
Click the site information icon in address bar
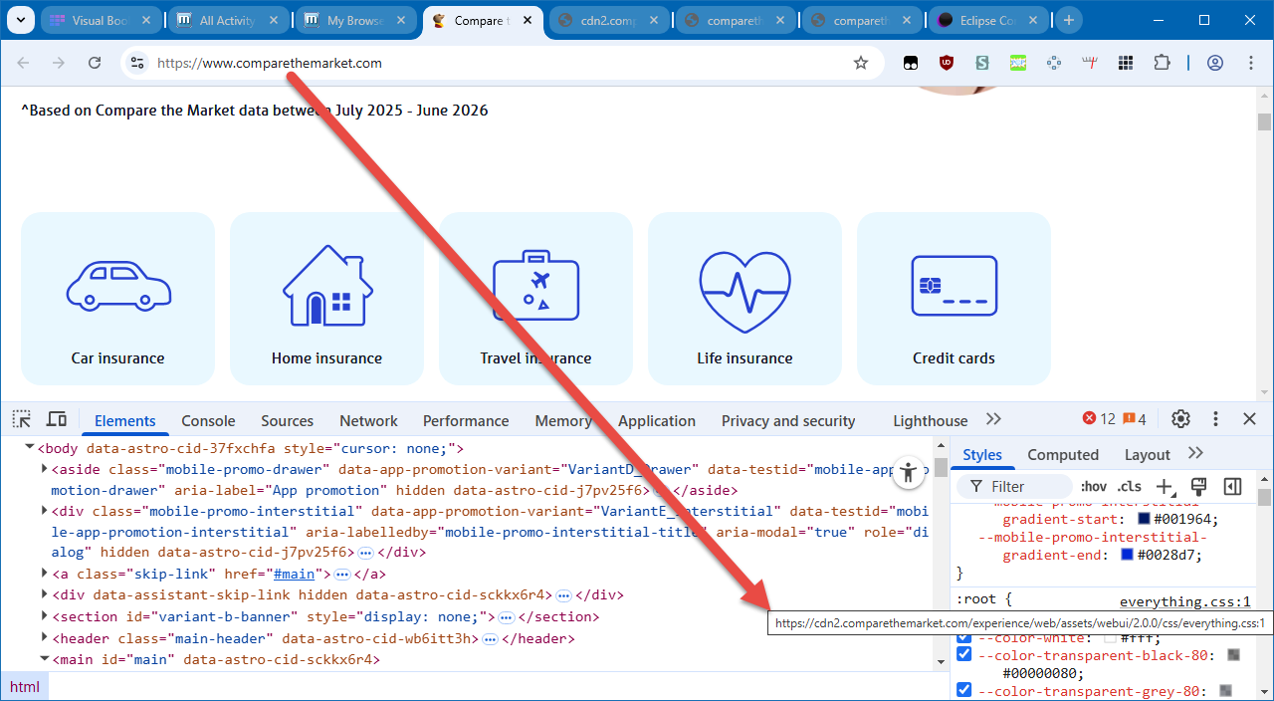[x=137, y=63]
